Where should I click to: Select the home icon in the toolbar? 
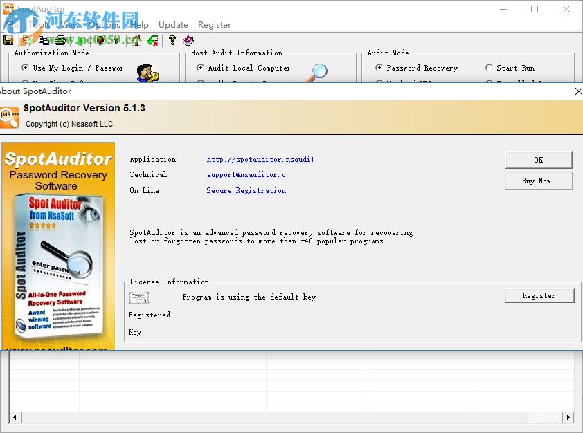(136, 39)
